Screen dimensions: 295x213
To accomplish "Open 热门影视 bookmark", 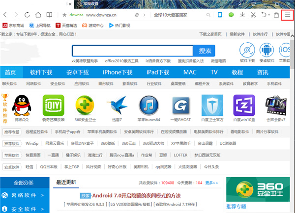I will [x=119, y=26].
